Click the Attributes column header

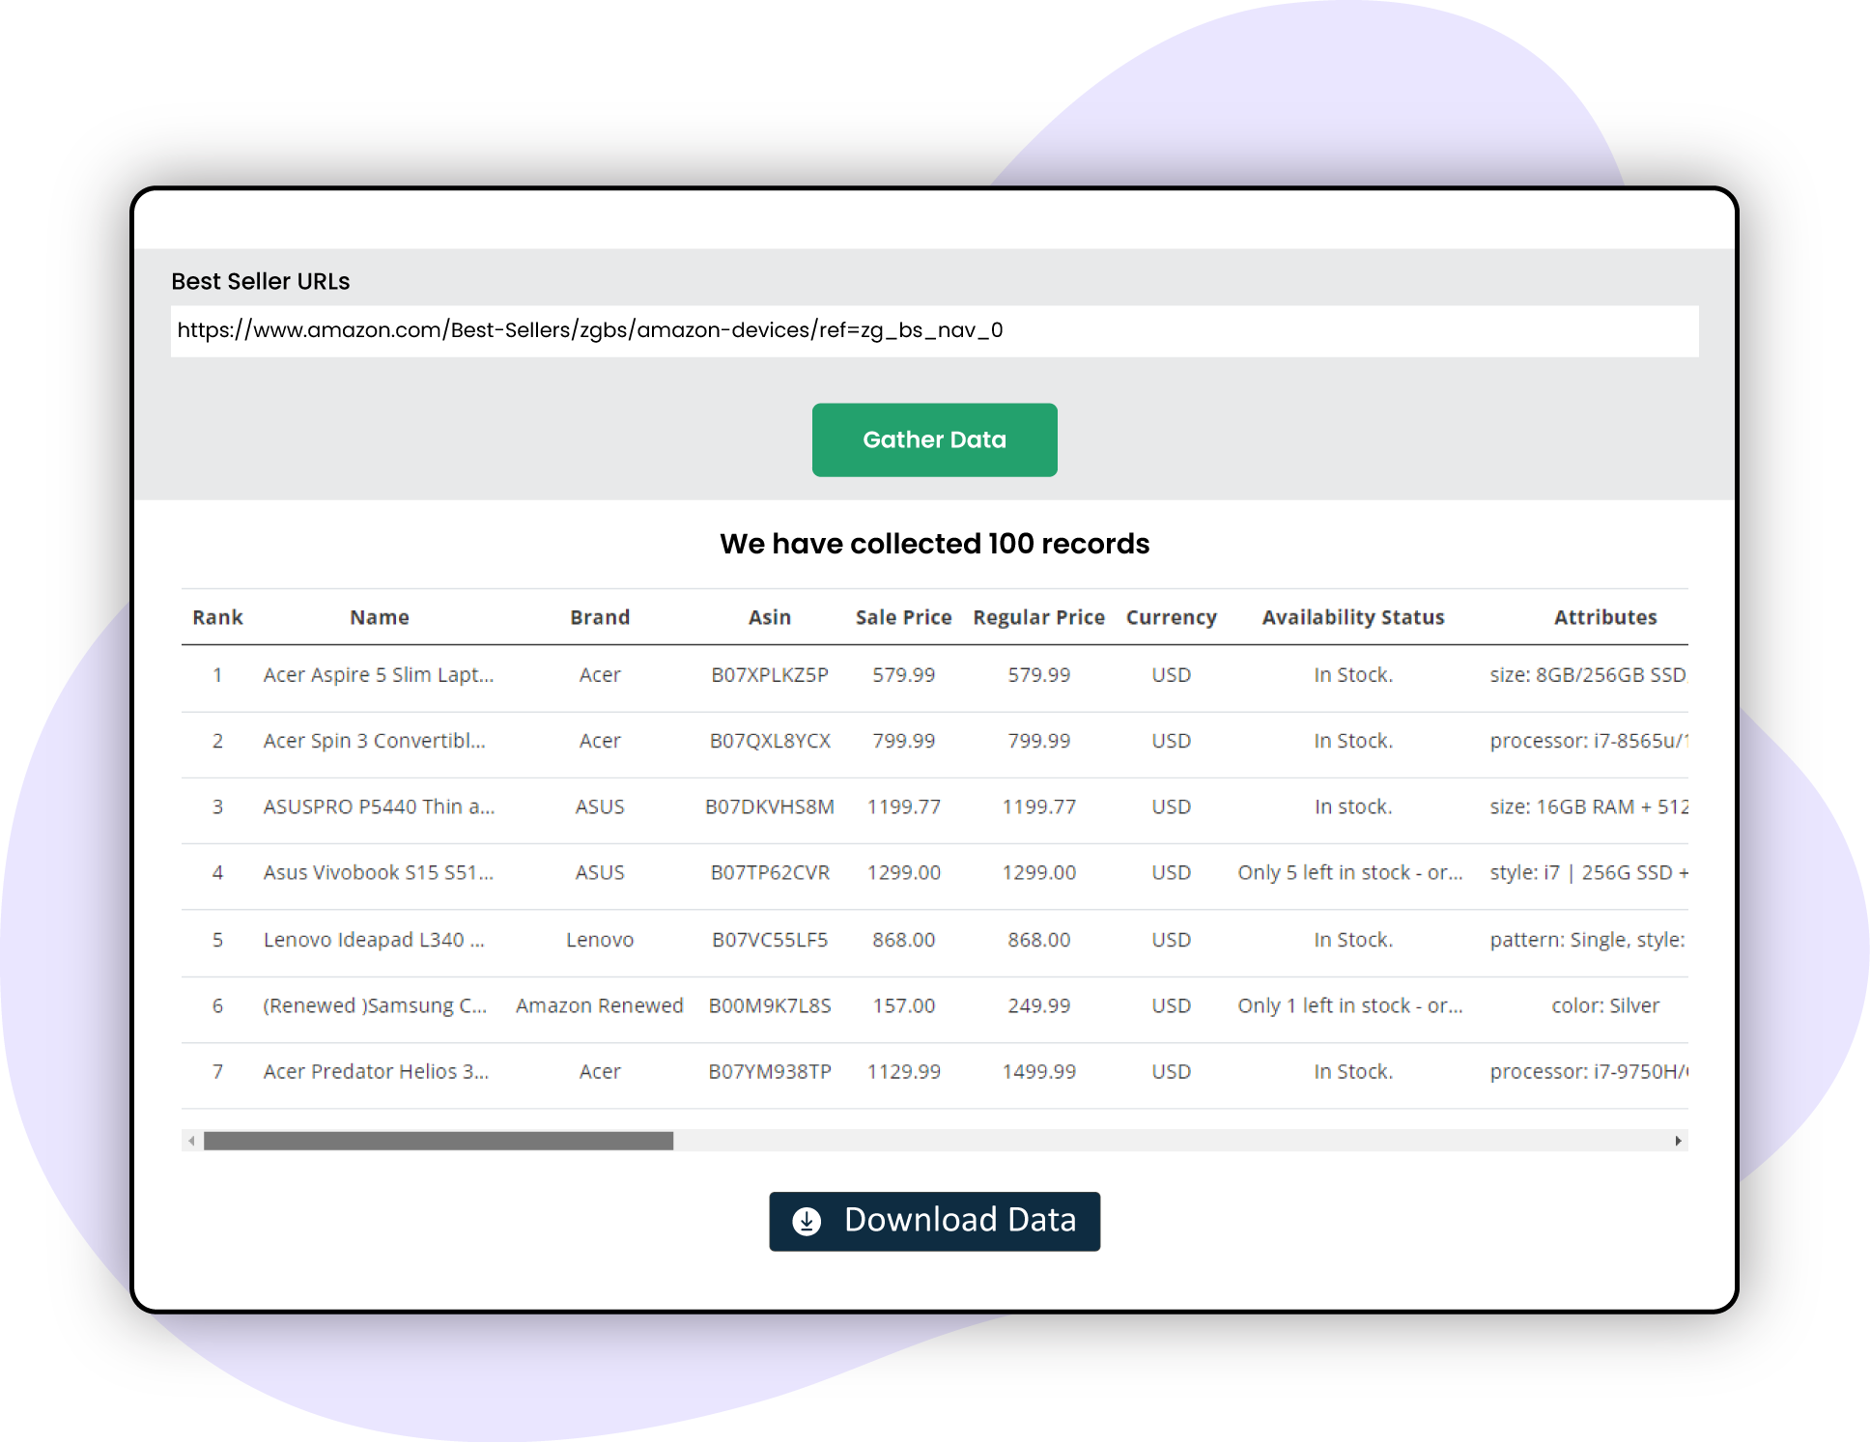[x=1605, y=617]
